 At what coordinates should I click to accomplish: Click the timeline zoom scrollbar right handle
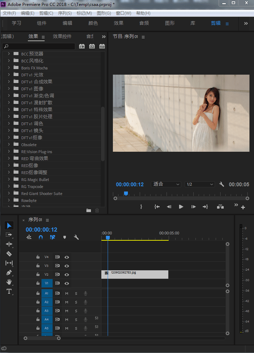tap(59, 338)
